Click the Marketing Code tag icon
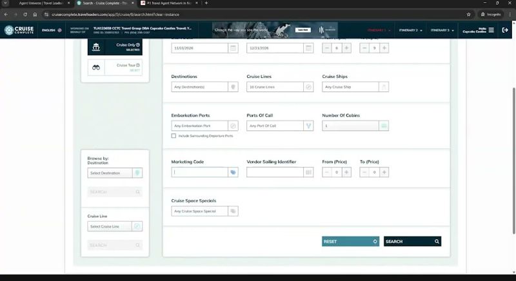 pyautogui.click(x=233, y=172)
